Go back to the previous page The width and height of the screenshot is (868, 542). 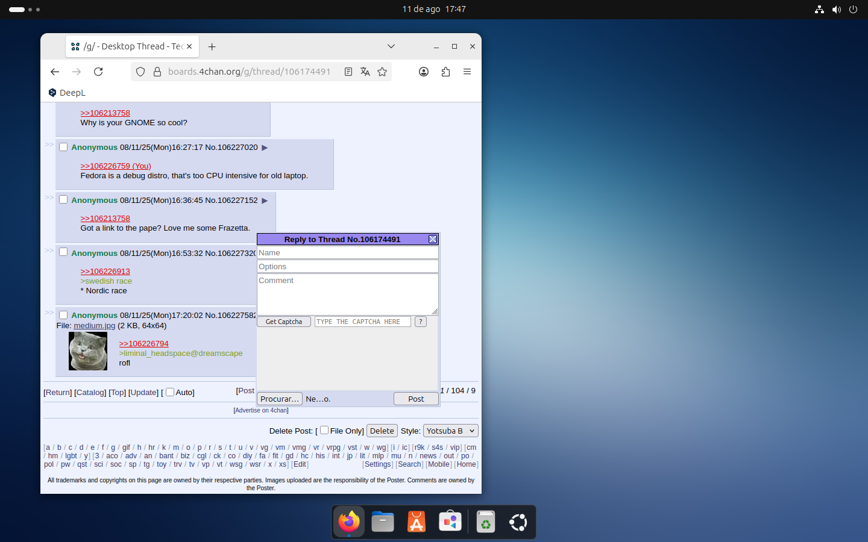(55, 72)
